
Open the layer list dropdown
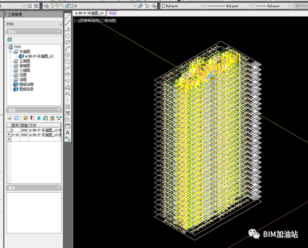(x=135, y=6)
